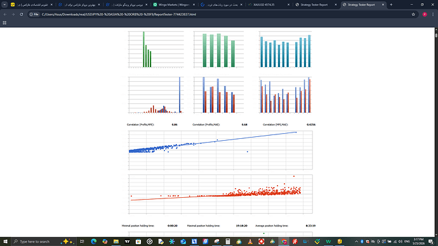The width and height of the screenshot is (438, 246).
Task: Click the Minimal position holding time value
Action: pyautogui.click(x=173, y=226)
